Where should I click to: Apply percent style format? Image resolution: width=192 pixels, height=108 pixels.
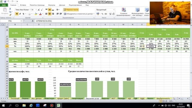(102, 14)
